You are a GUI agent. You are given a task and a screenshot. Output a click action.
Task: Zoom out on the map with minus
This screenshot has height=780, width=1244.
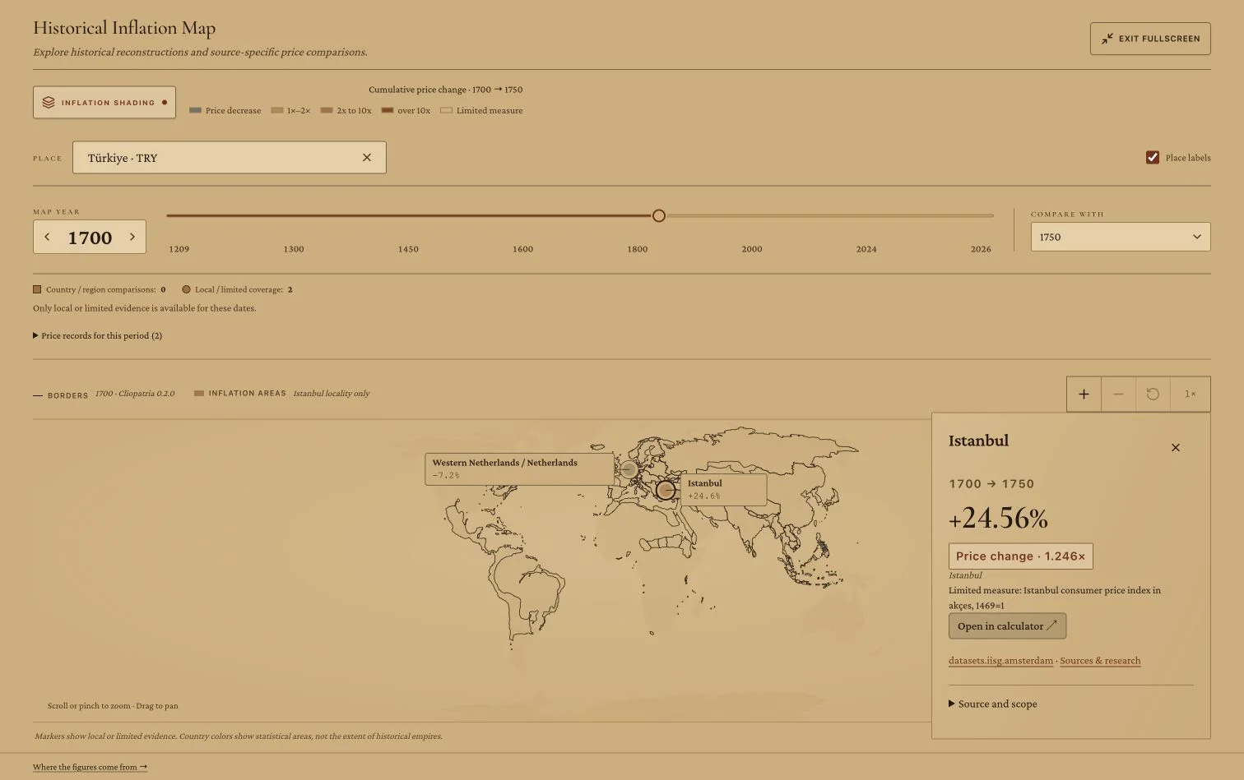[1118, 395]
